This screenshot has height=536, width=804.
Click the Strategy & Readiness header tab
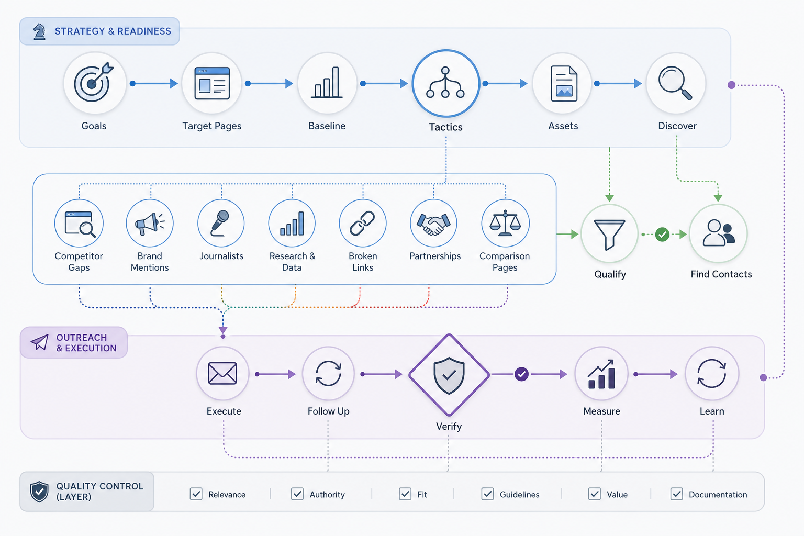(99, 31)
